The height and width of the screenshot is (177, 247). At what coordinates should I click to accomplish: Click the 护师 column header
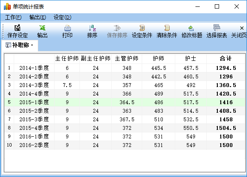159,59
